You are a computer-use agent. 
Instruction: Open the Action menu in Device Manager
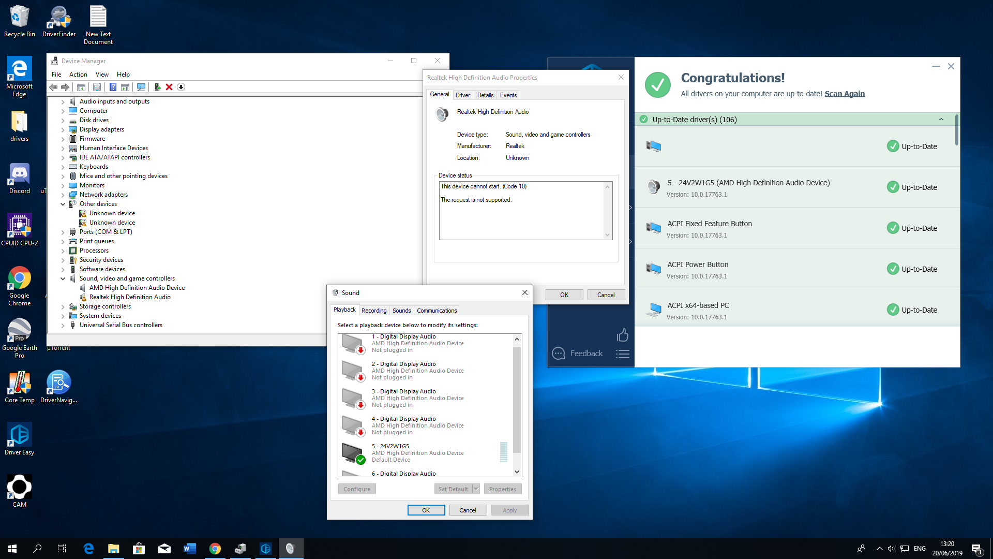[x=78, y=75]
